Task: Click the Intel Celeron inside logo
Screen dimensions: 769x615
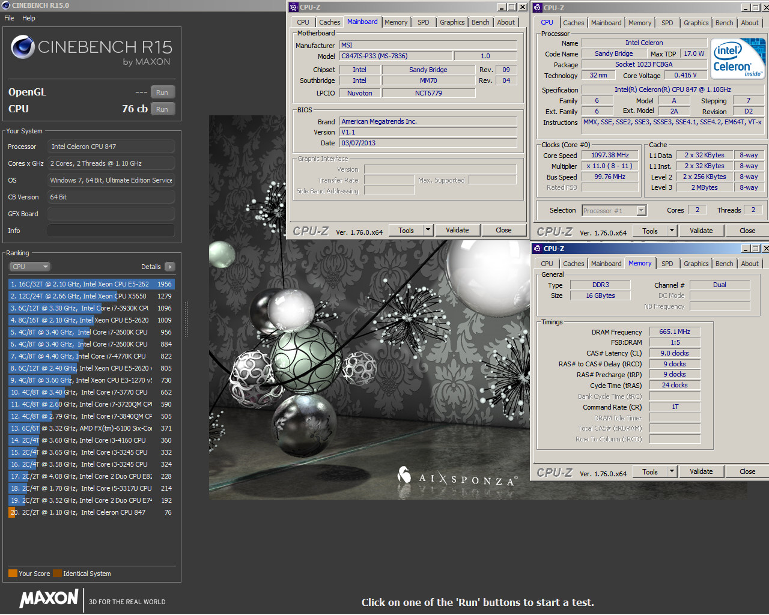Action: [738, 59]
